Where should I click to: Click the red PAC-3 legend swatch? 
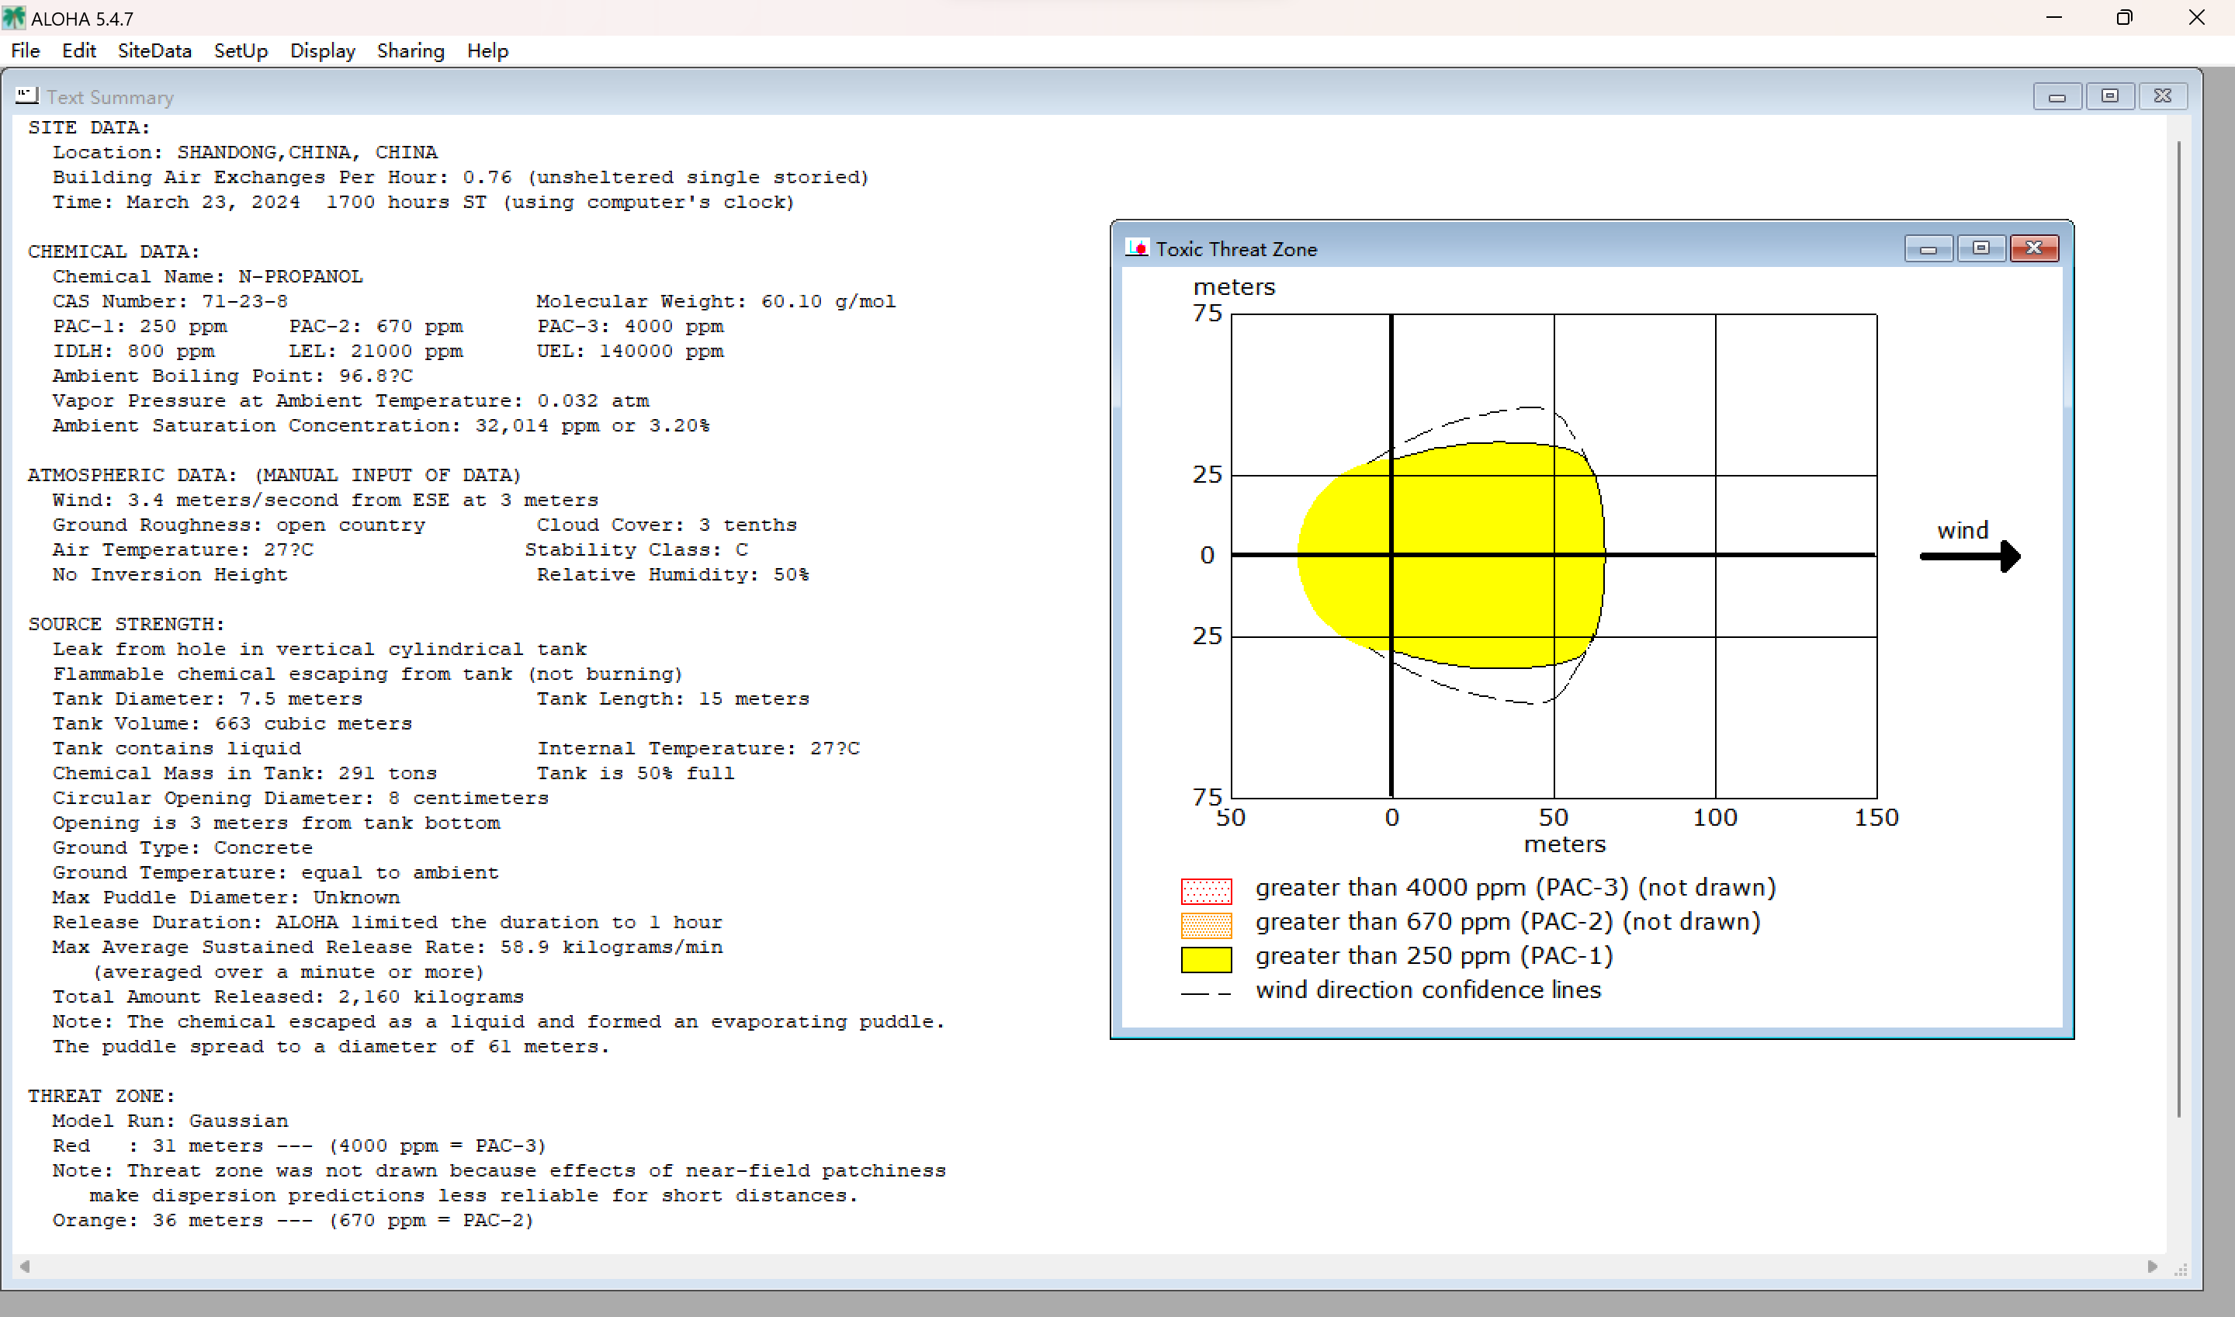point(1206,890)
